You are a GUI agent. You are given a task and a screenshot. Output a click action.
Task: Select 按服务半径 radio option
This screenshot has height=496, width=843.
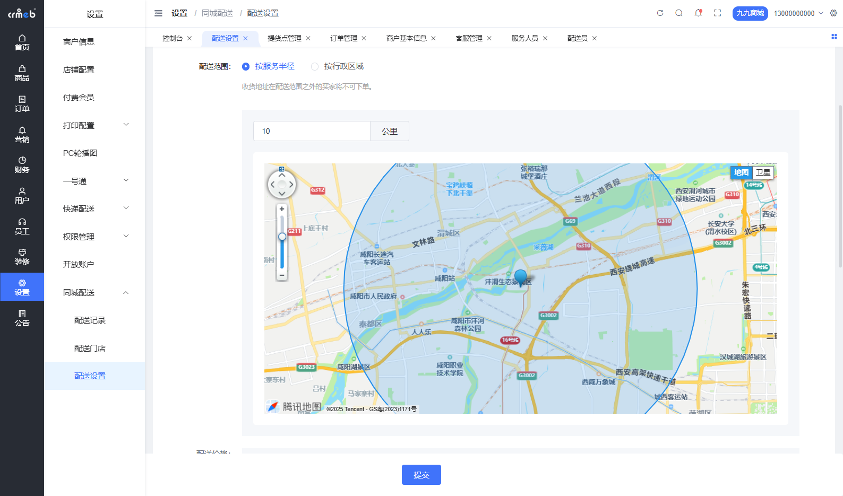268,66
